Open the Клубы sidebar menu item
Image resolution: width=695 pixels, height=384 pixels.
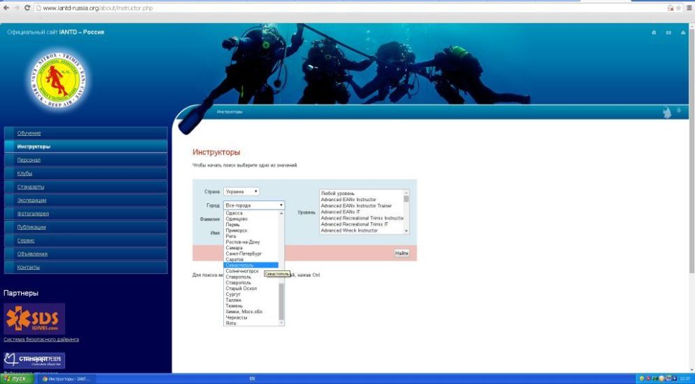click(85, 174)
